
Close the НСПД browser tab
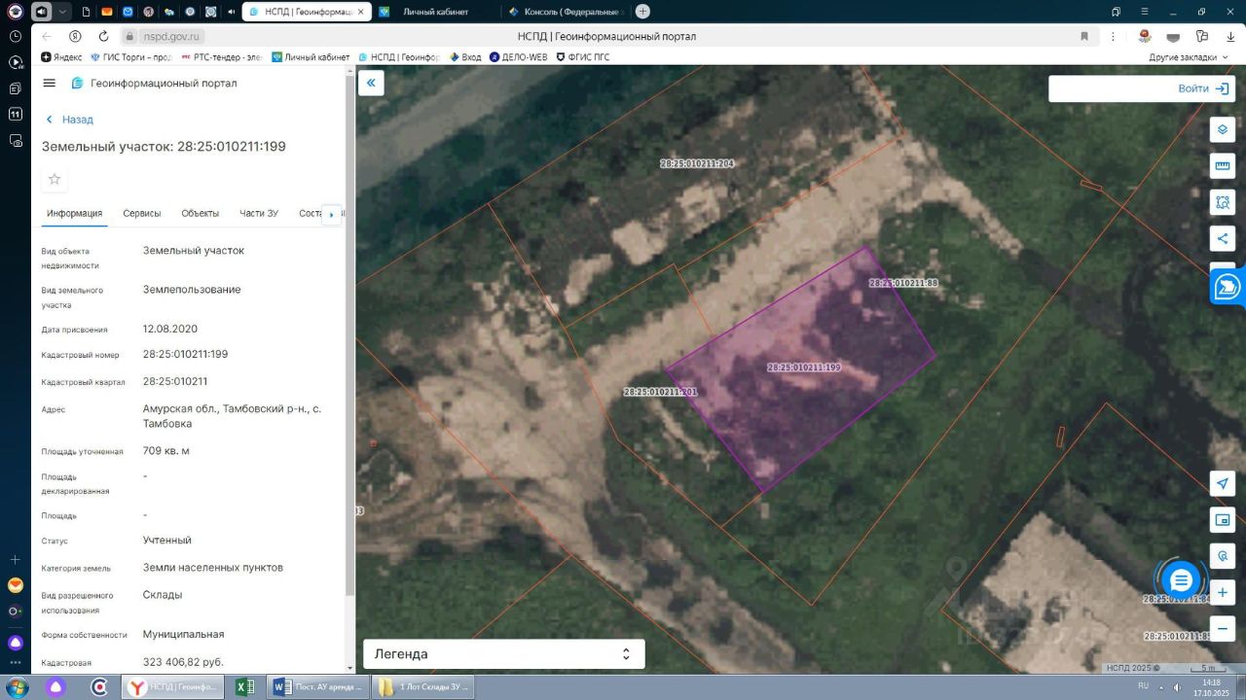[x=362, y=12]
